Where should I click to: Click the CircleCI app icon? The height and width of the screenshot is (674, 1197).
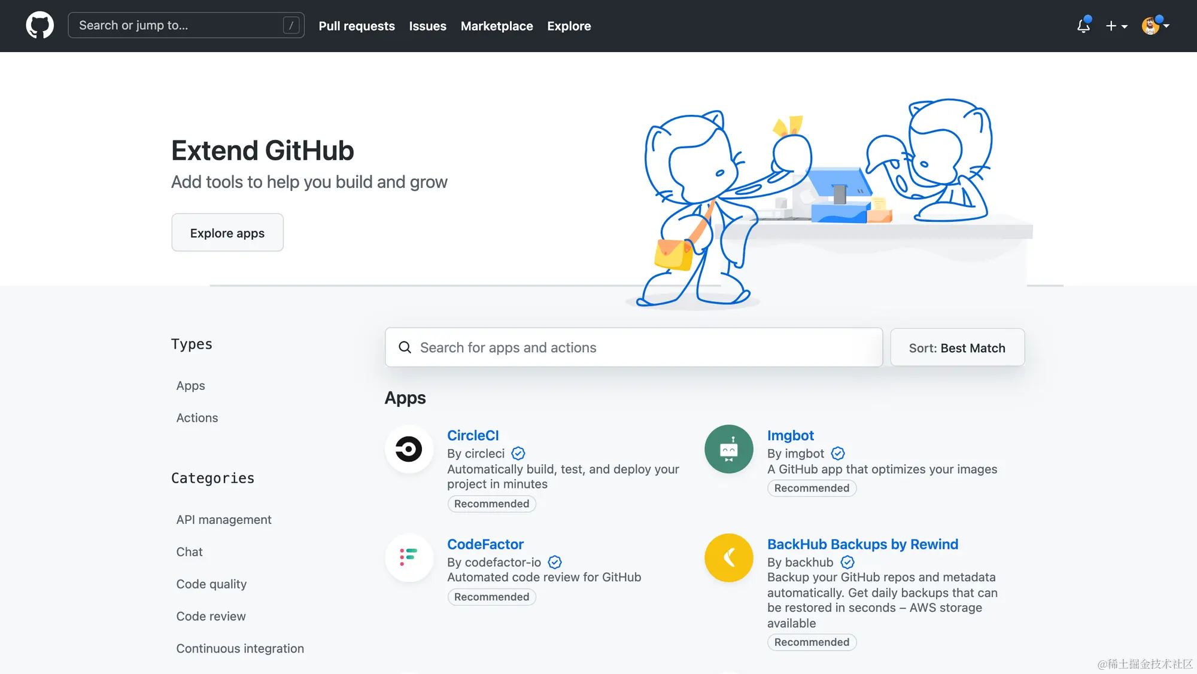[x=409, y=449]
